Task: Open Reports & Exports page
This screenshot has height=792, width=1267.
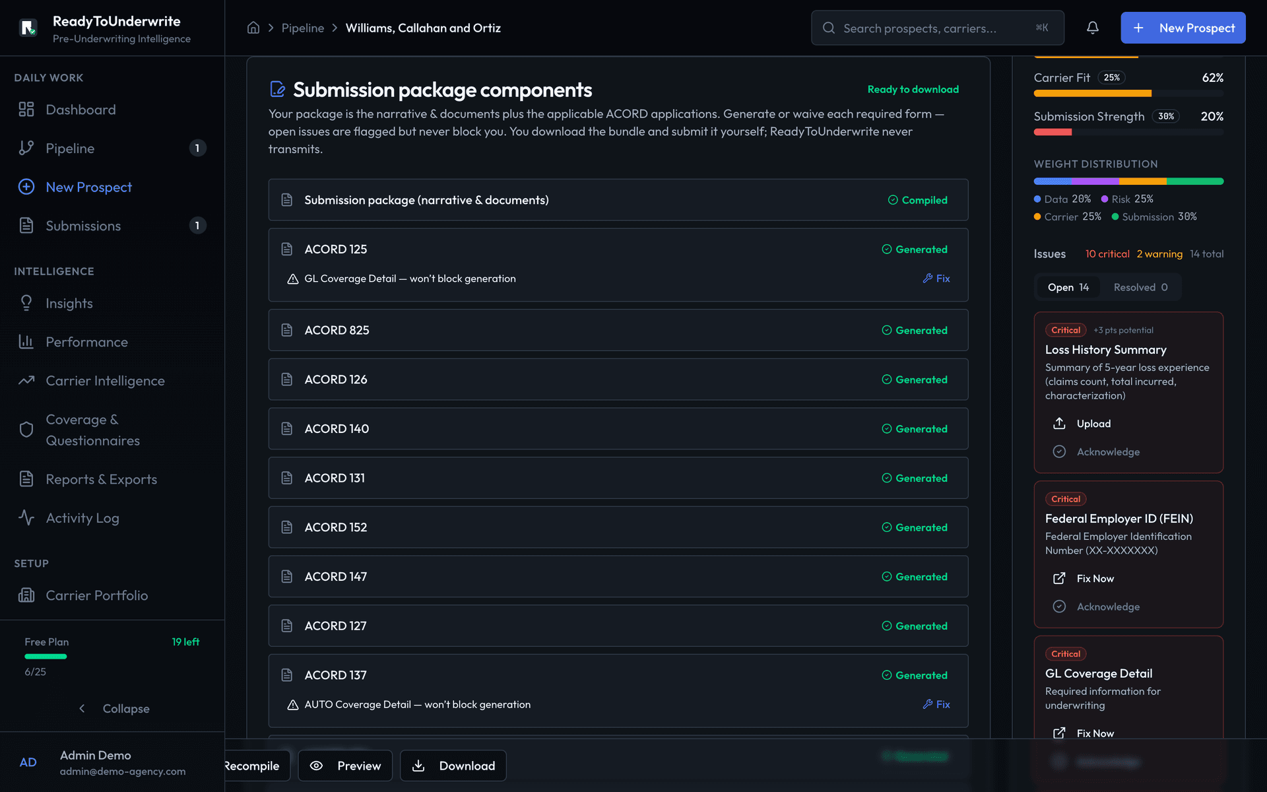Action: (x=112, y=479)
